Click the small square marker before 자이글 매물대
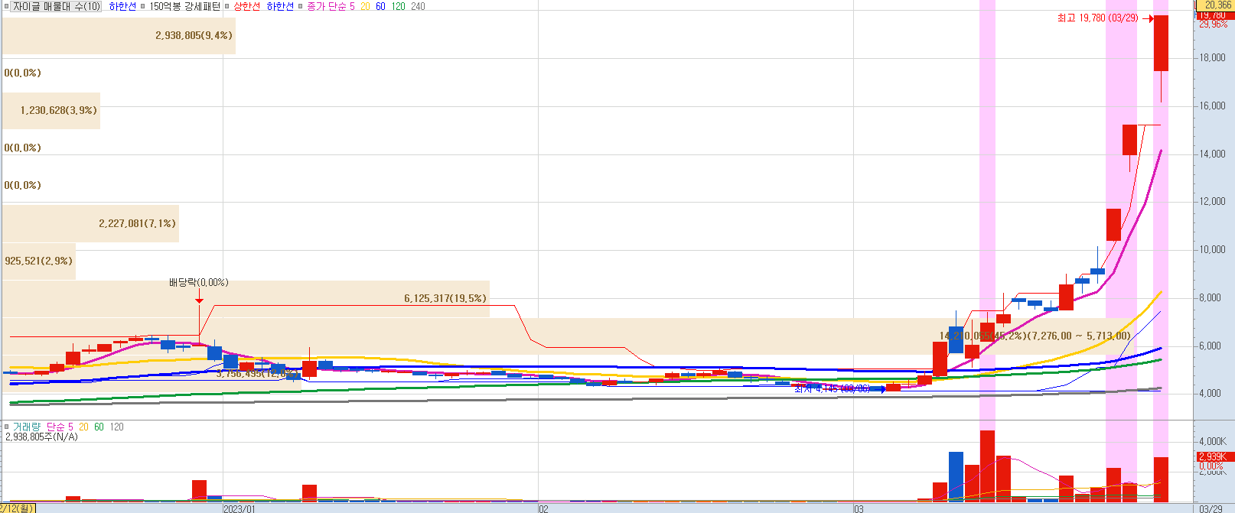Image resolution: width=1235 pixels, height=513 pixels. (x=6, y=6)
